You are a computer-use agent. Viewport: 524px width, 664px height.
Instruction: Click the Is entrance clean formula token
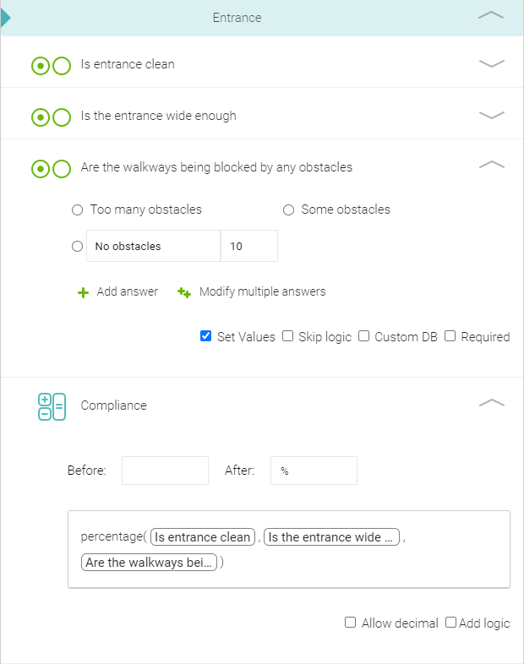[203, 537]
